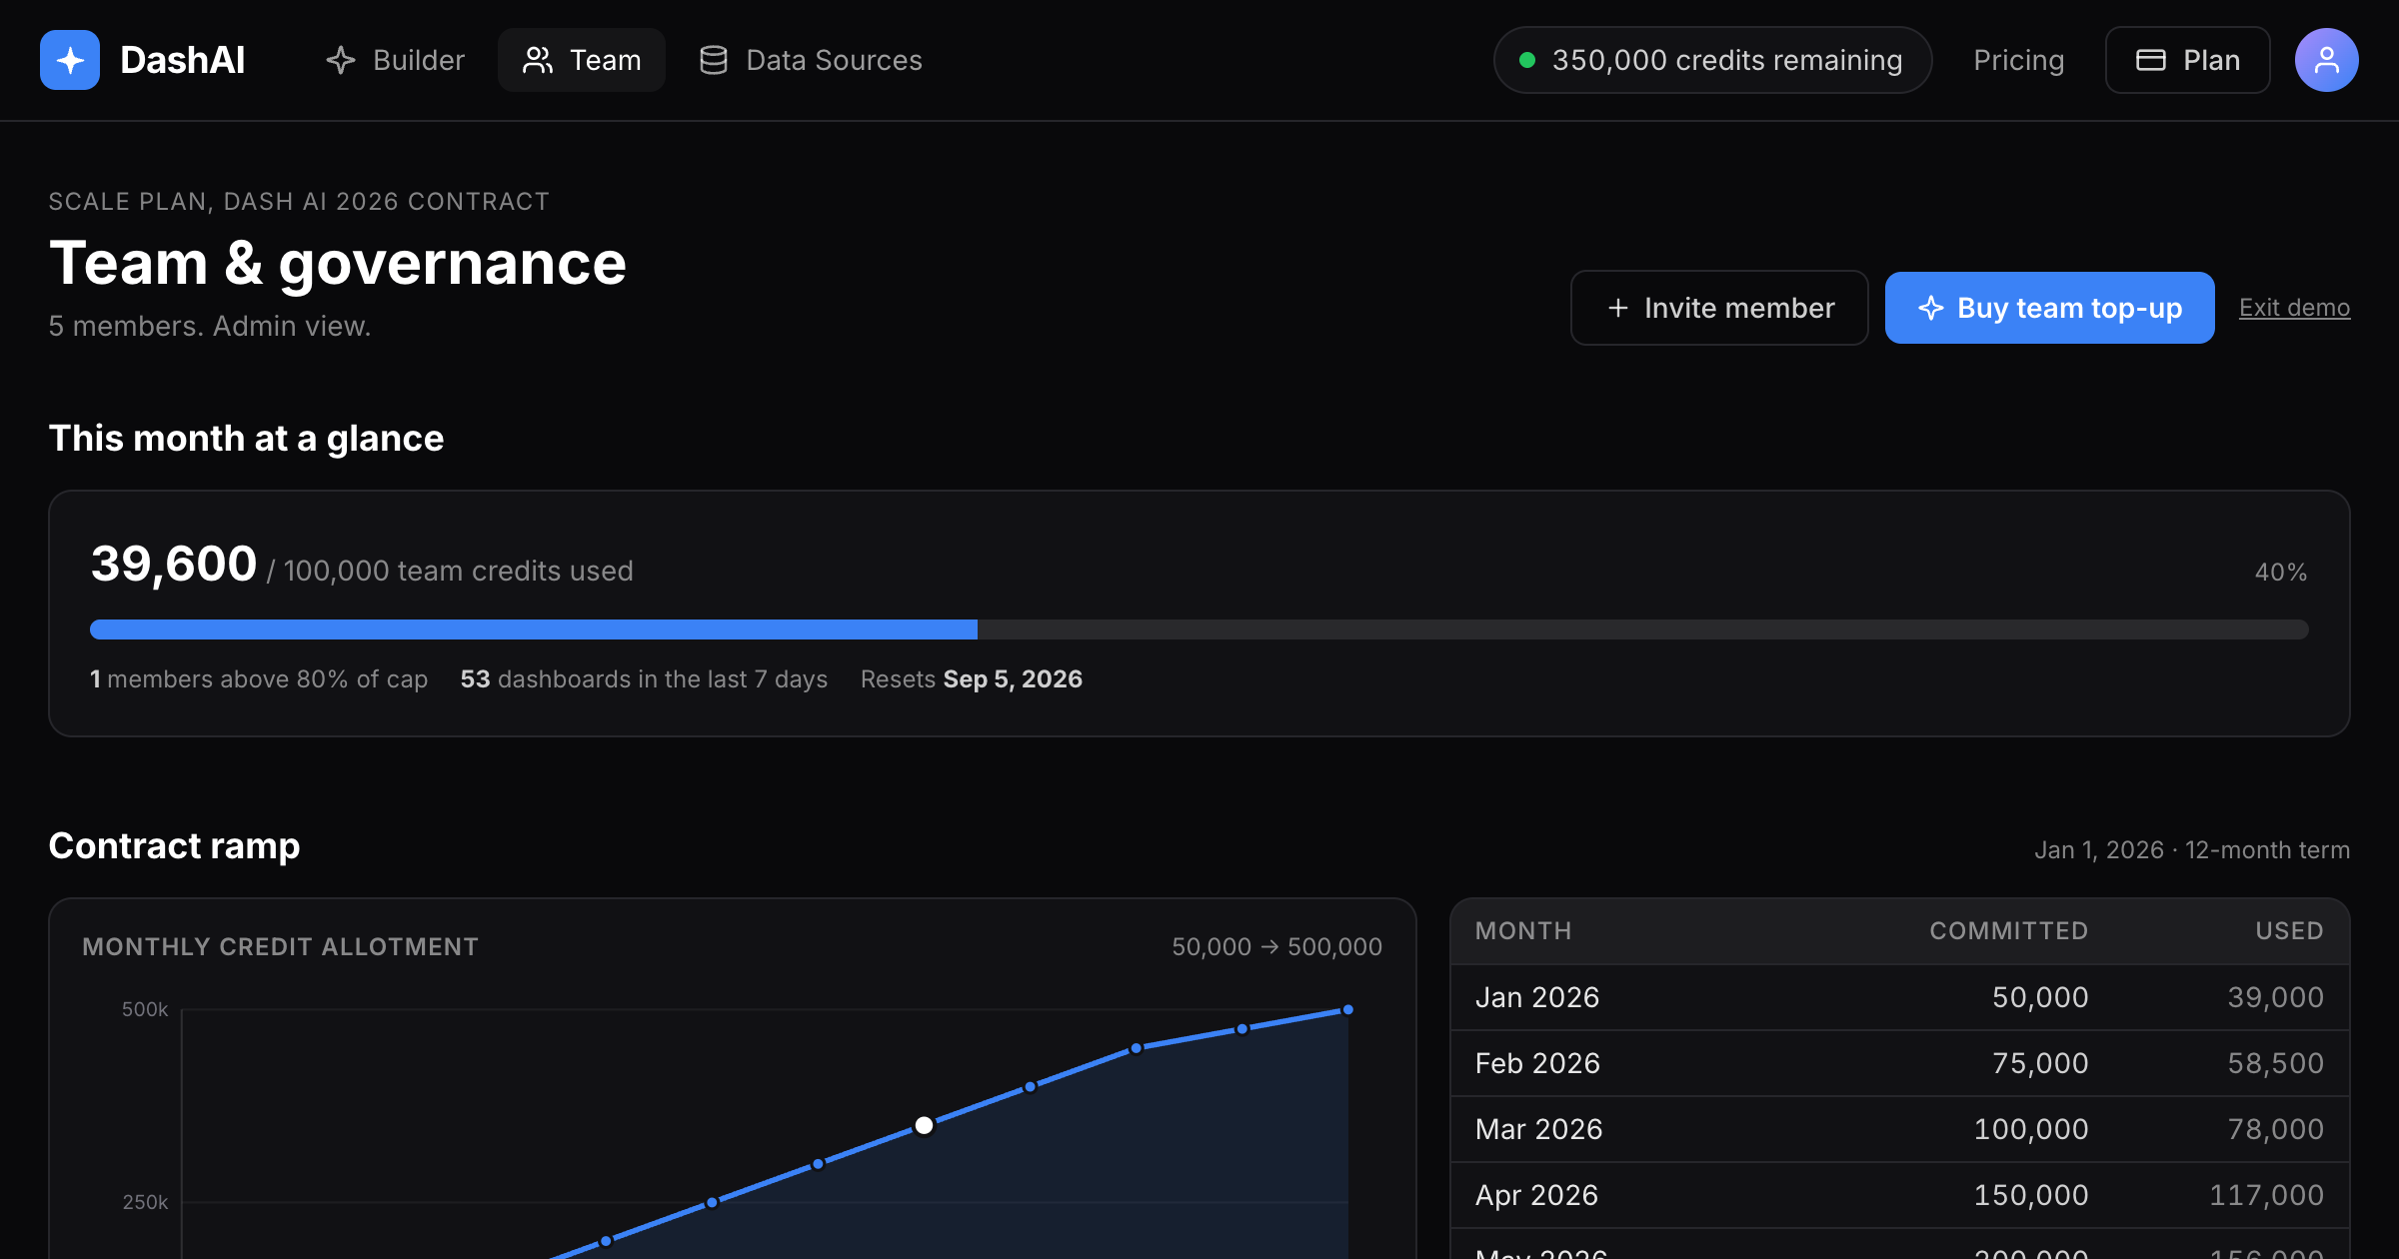Click the Exit demo link
The width and height of the screenshot is (2399, 1259).
pyautogui.click(x=2294, y=308)
